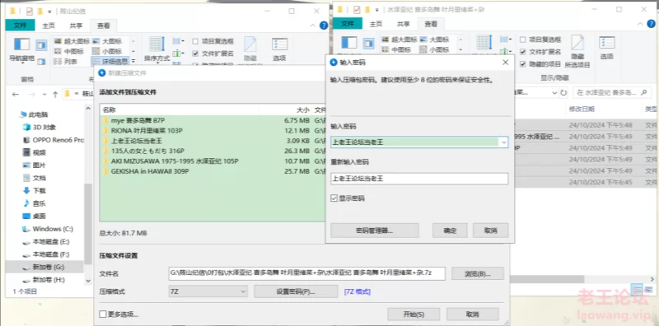Open 桌面 in the navigation pane
659x326 pixels.
34,217
